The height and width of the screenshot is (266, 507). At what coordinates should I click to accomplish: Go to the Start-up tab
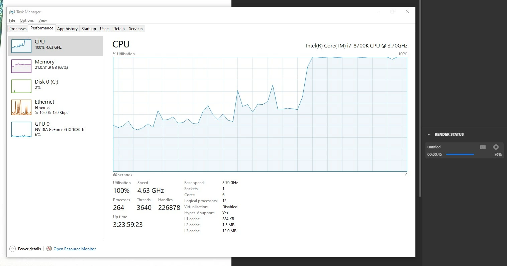point(89,29)
